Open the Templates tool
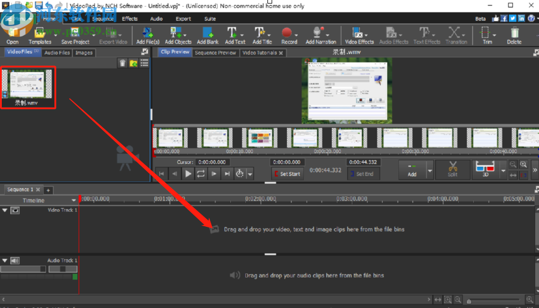The height and width of the screenshot is (308, 539). click(39, 36)
